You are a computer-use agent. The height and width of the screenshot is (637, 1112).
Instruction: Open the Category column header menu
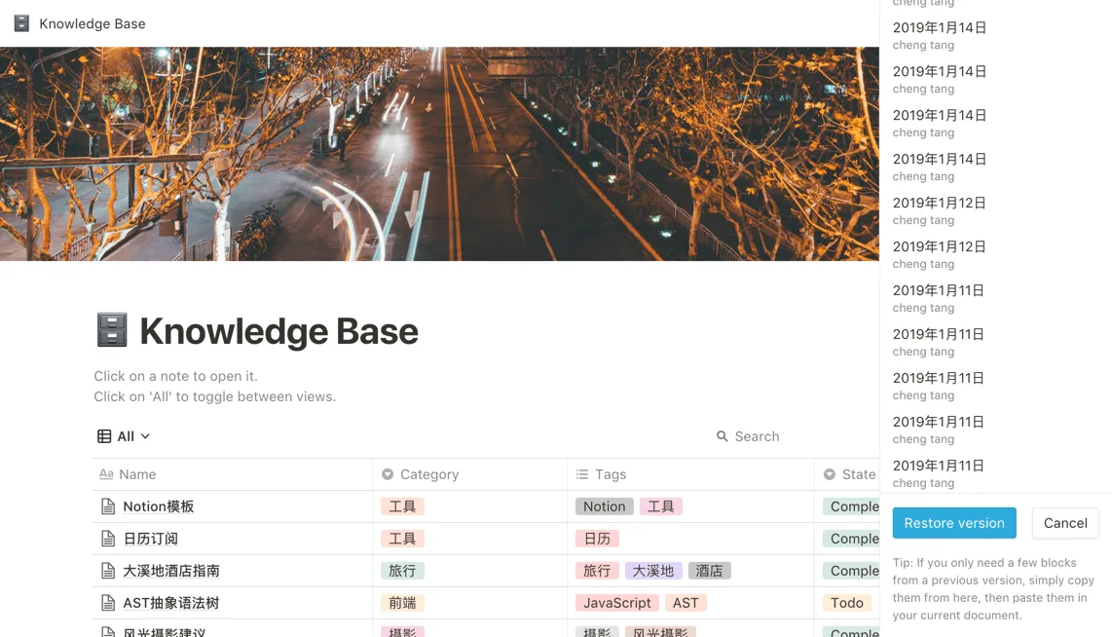429,474
